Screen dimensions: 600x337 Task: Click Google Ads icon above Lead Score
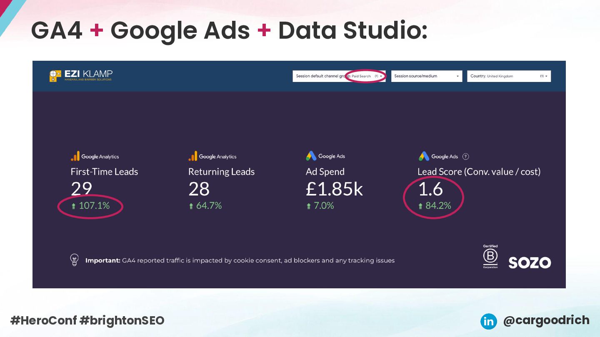(x=424, y=156)
